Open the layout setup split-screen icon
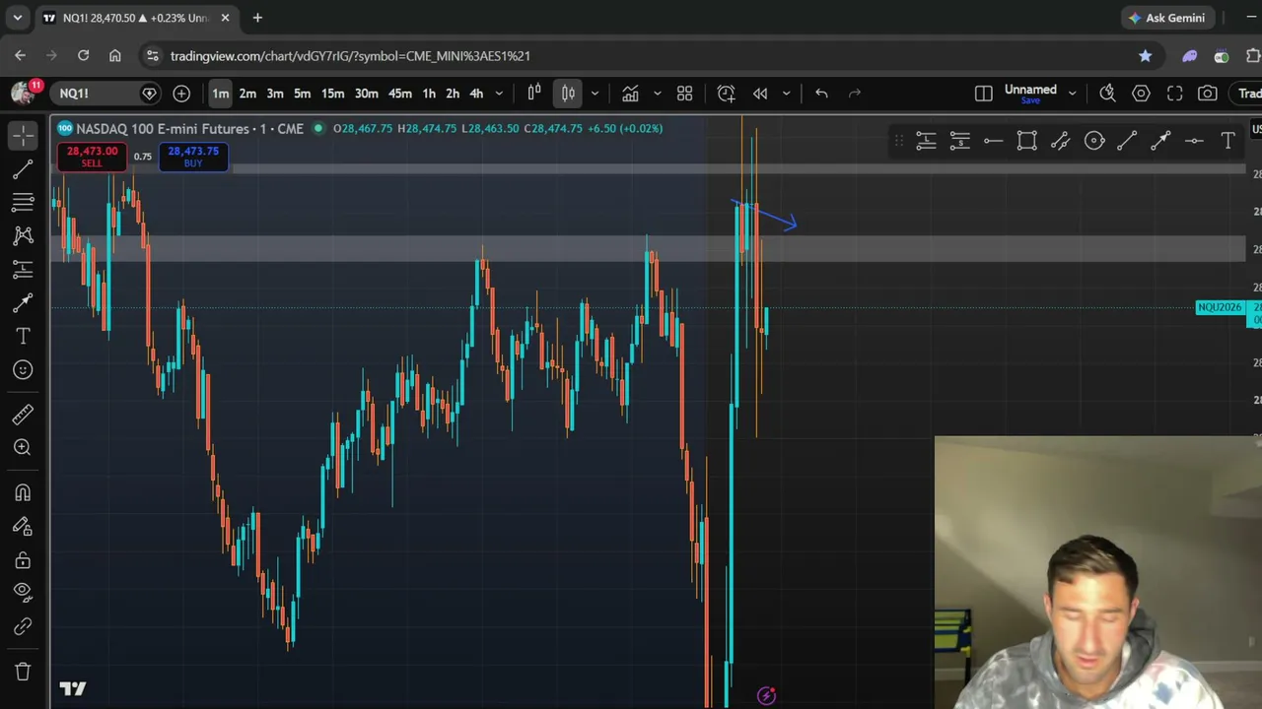The image size is (1262, 709). (x=983, y=94)
